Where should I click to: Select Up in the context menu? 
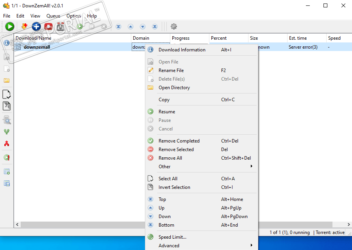click(x=202, y=208)
